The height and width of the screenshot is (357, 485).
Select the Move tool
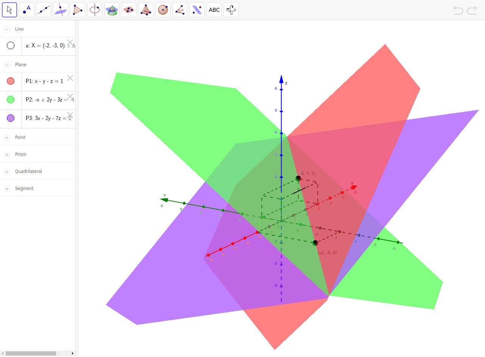pyautogui.click(x=9, y=9)
